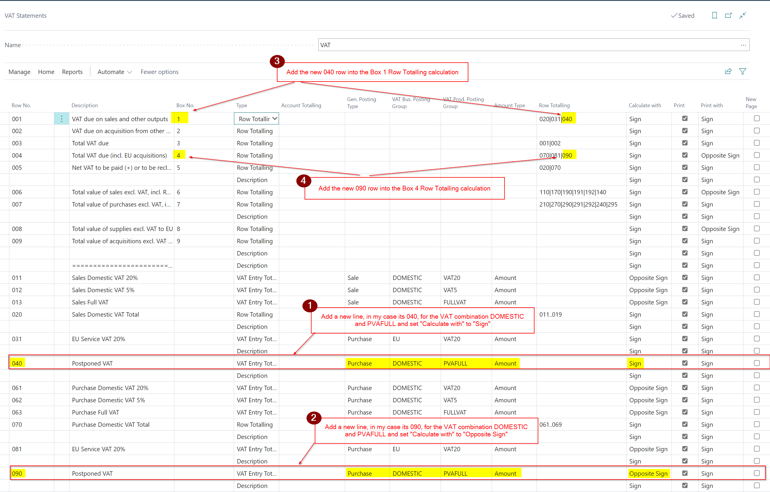The width and height of the screenshot is (770, 492).
Task: Open row 001 three-dot context menu
Action: click(61, 119)
